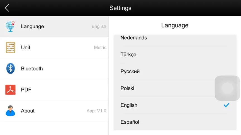Tap the floating assistive touch button
Viewport: 241px width, 135px height.
tap(227, 88)
